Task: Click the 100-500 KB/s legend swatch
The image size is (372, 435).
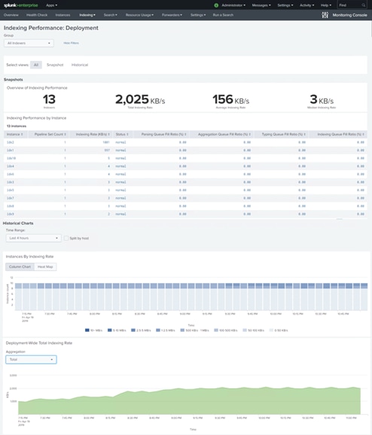Action: click(x=216, y=330)
